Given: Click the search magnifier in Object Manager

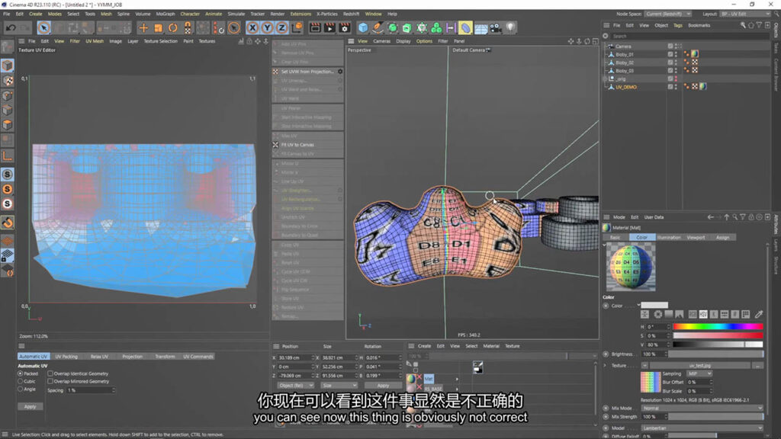Looking at the screenshot, I should 743,25.
